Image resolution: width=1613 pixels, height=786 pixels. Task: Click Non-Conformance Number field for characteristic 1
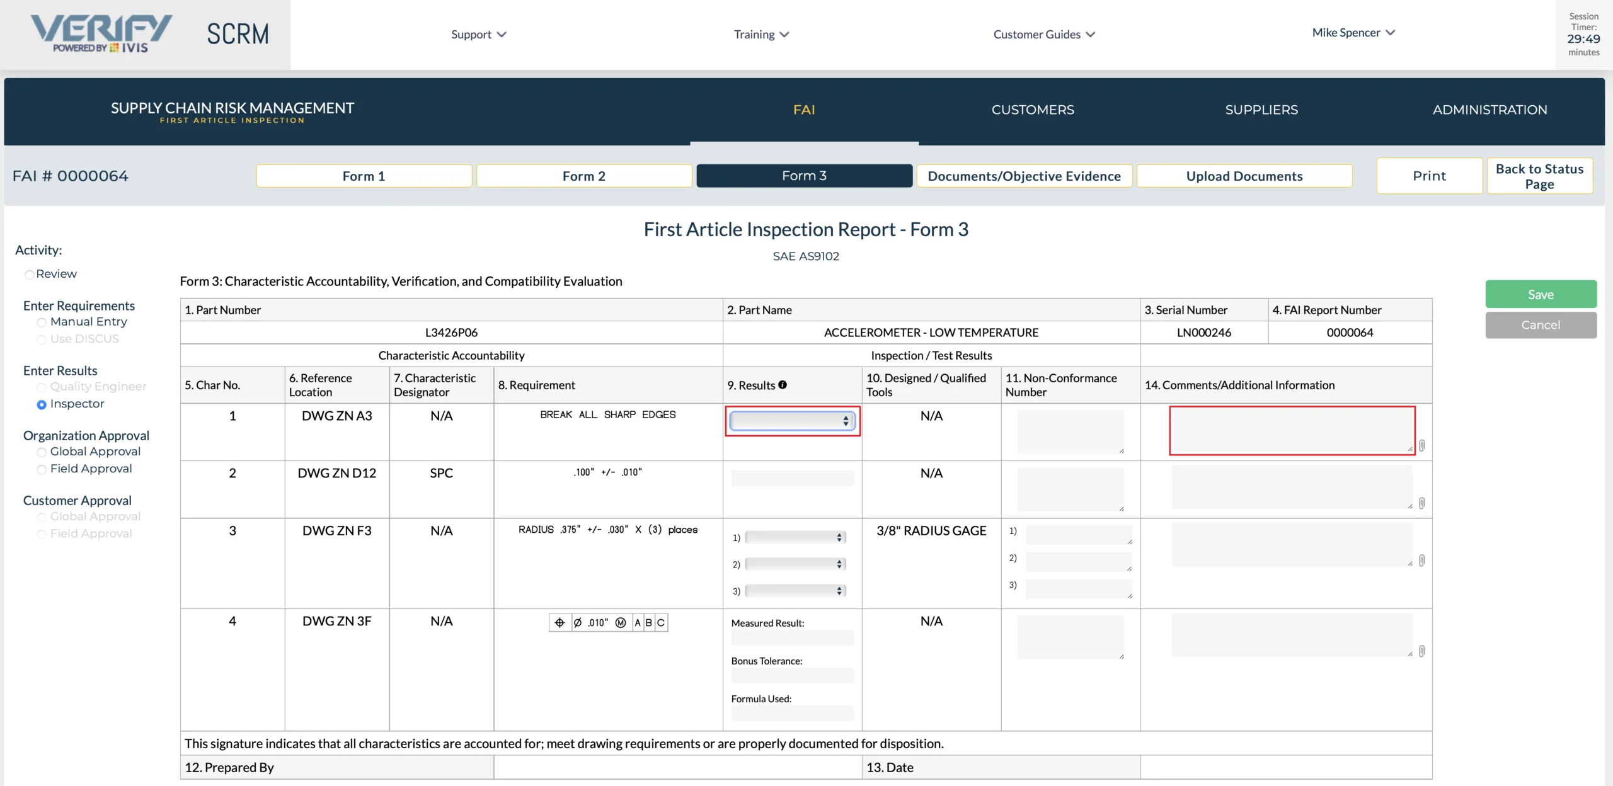[1071, 432]
